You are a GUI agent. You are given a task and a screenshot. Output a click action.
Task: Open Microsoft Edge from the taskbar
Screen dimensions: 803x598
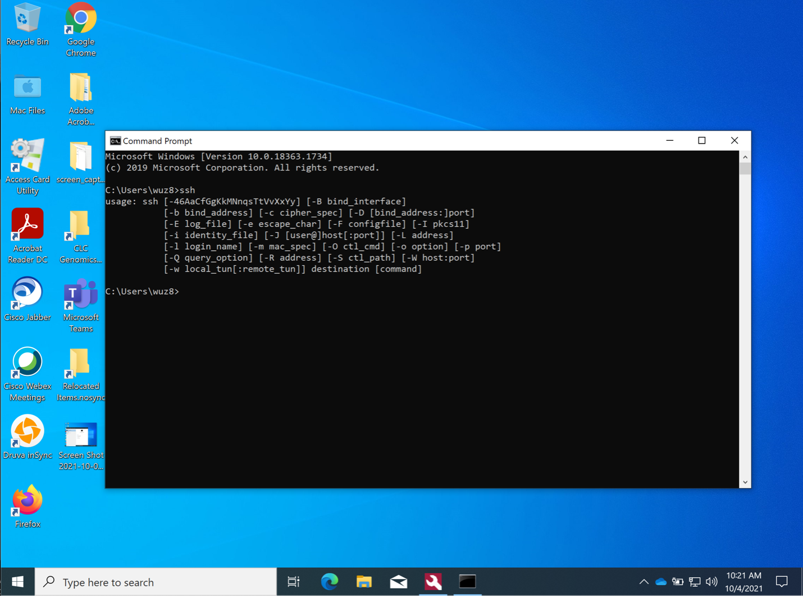pos(330,582)
